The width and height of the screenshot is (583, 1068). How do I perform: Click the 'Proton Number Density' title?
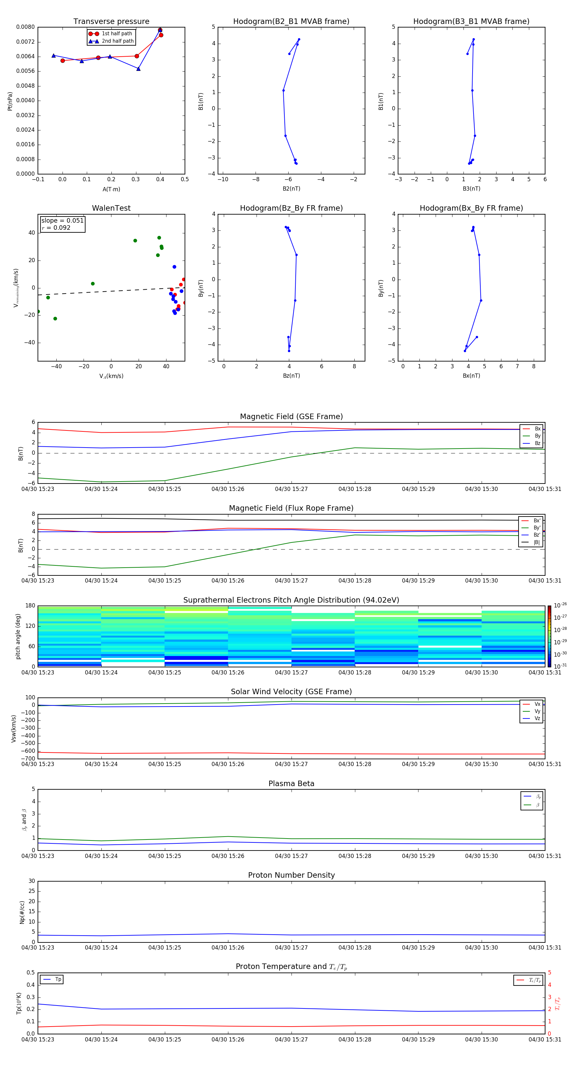pos(291,875)
